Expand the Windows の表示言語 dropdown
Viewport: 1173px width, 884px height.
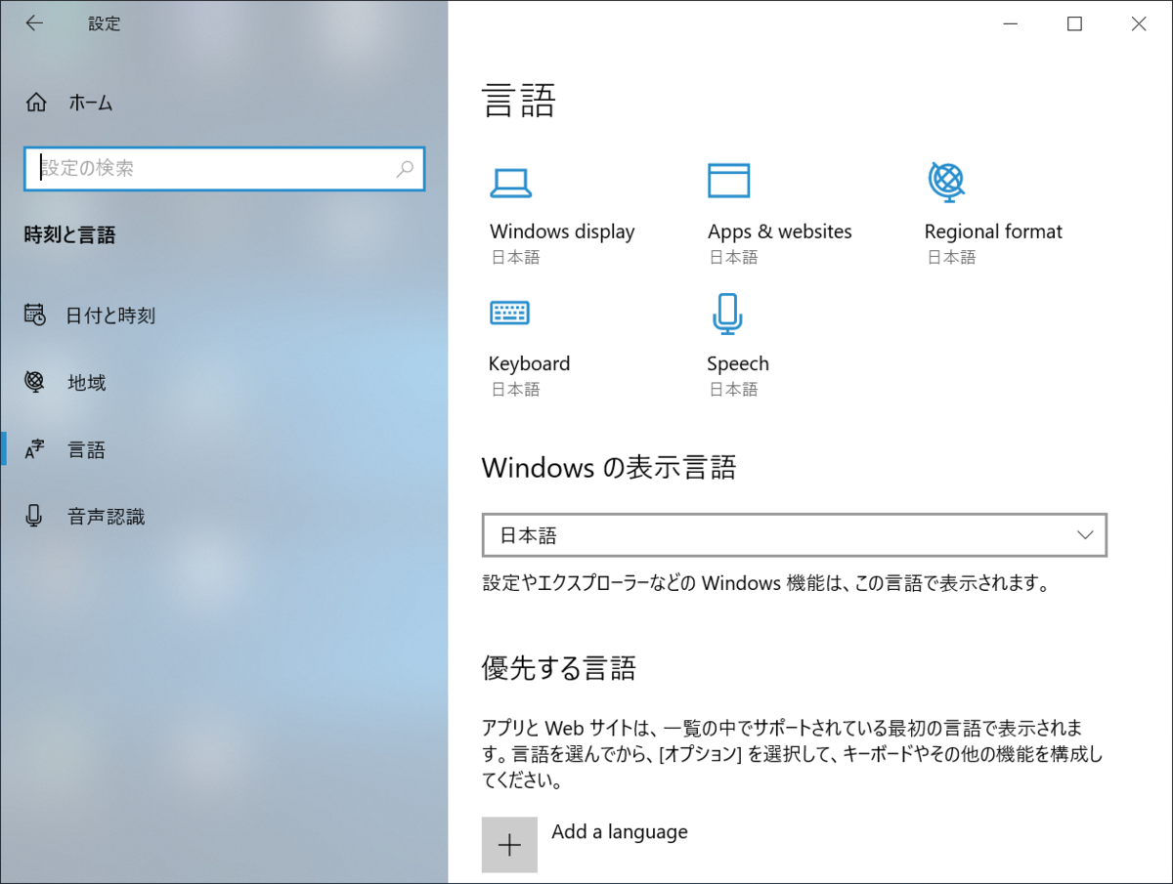click(x=795, y=535)
